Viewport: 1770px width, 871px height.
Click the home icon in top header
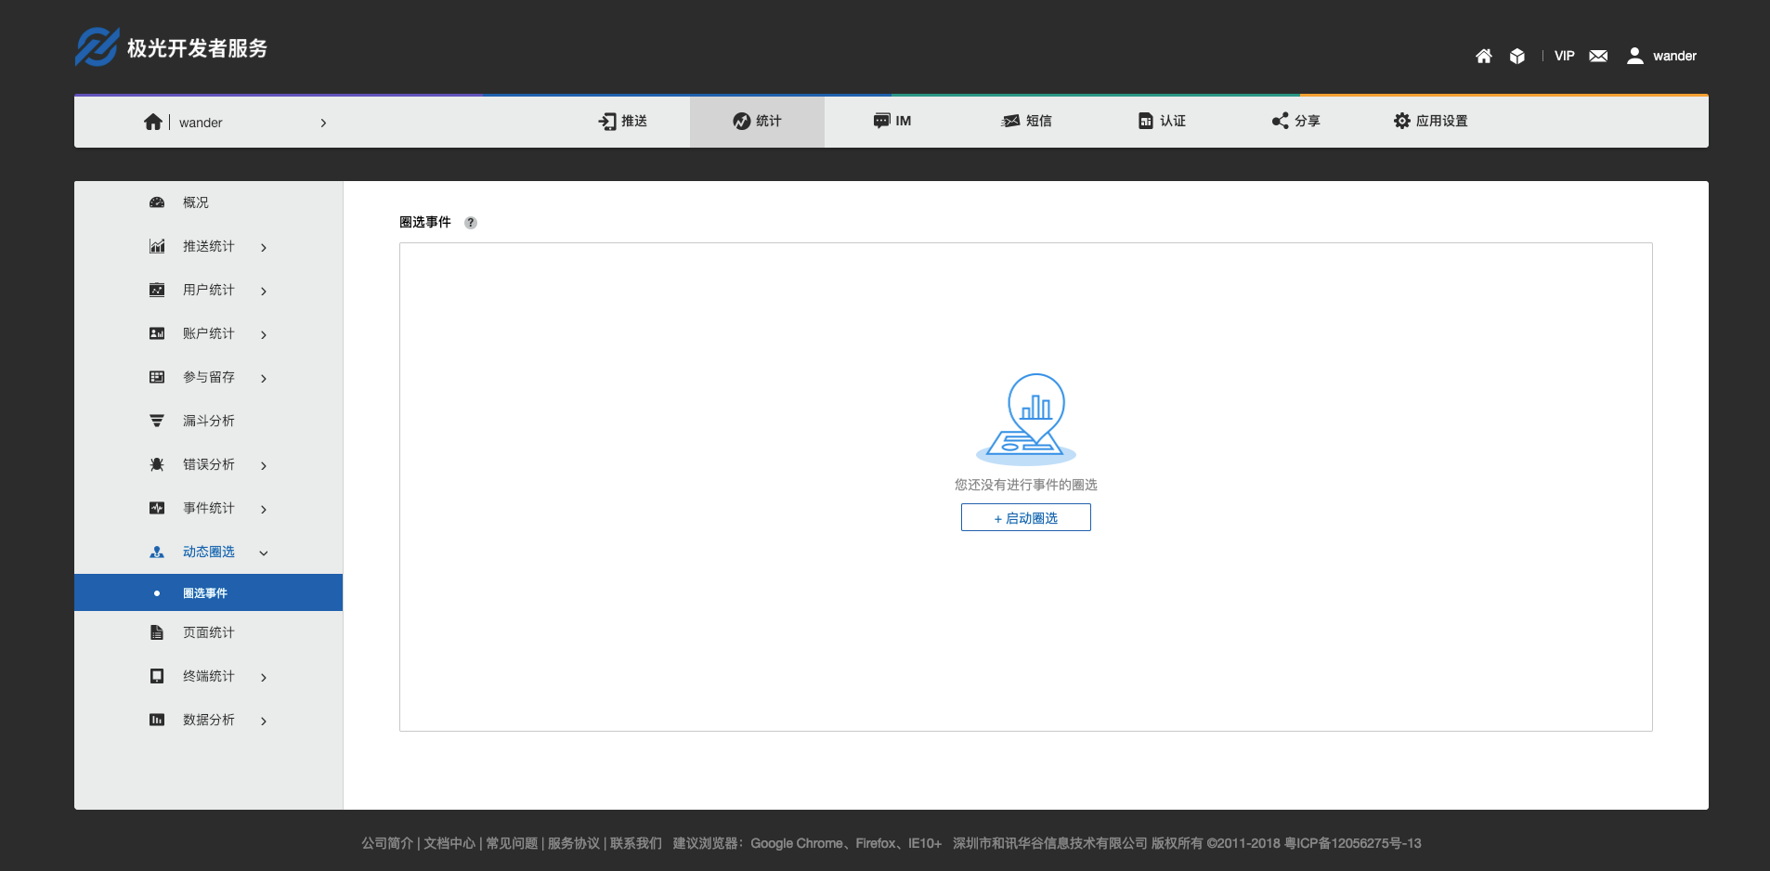pyautogui.click(x=1483, y=57)
